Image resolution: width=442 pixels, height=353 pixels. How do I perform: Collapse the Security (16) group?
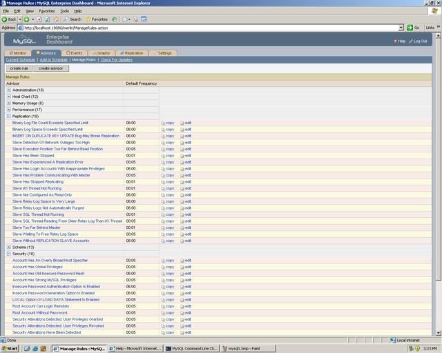coord(9,254)
